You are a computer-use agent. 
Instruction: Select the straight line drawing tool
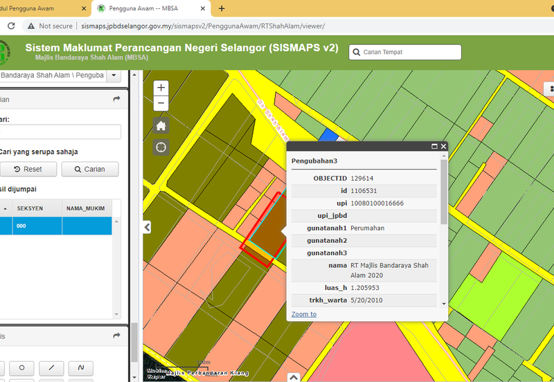(x=51, y=367)
